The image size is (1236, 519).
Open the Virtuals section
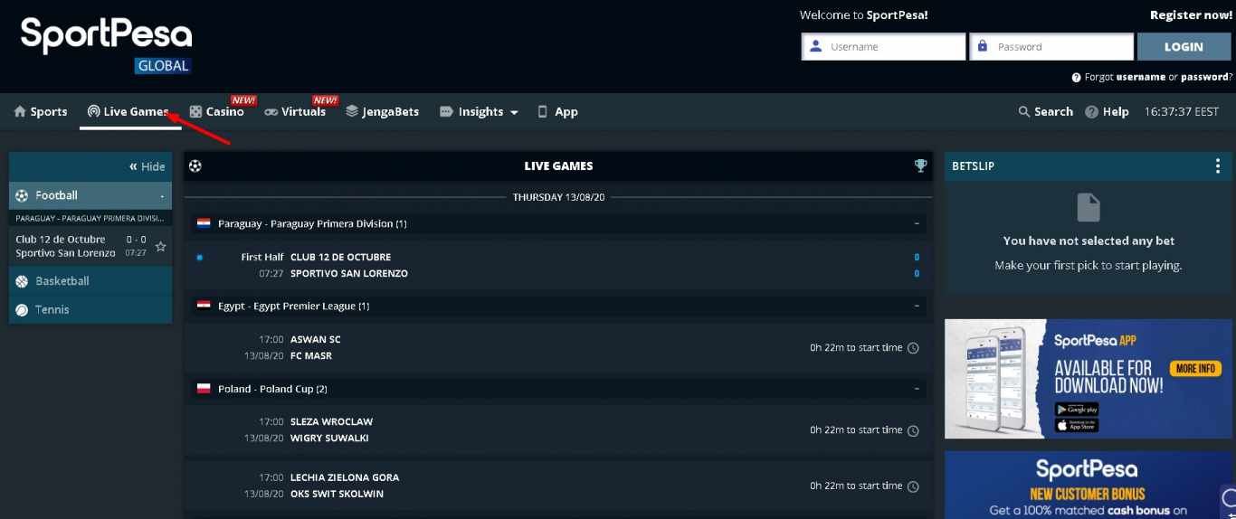[295, 112]
